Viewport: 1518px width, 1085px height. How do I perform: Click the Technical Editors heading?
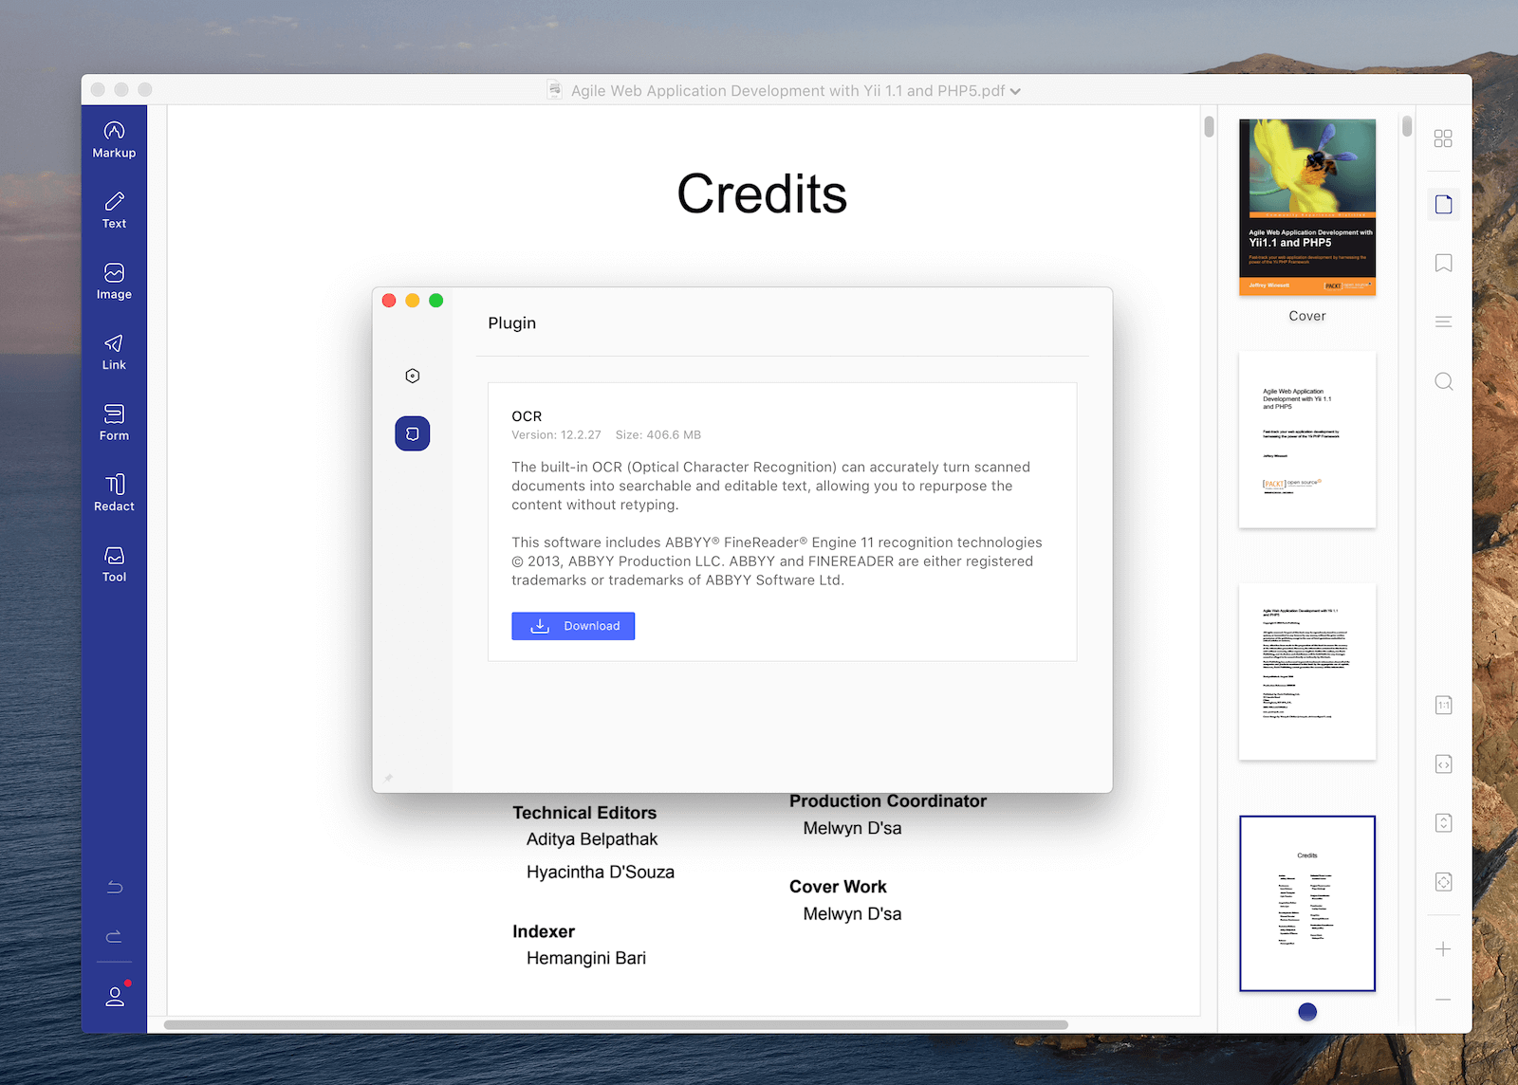[584, 813]
